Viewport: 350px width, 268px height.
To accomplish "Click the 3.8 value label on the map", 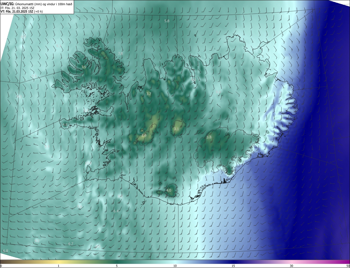I will point(209,137).
